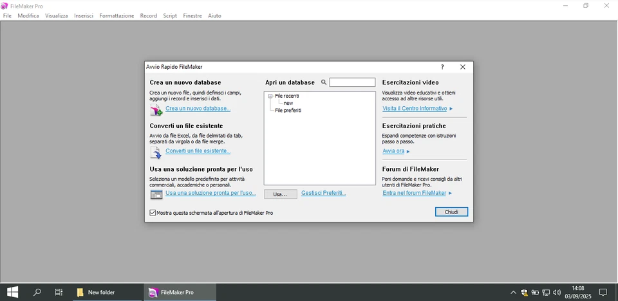Image resolution: width=618 pixels, height=301 pixels.
Task: Click the search magnifier in Apri un database
Action: click(324, 82)
